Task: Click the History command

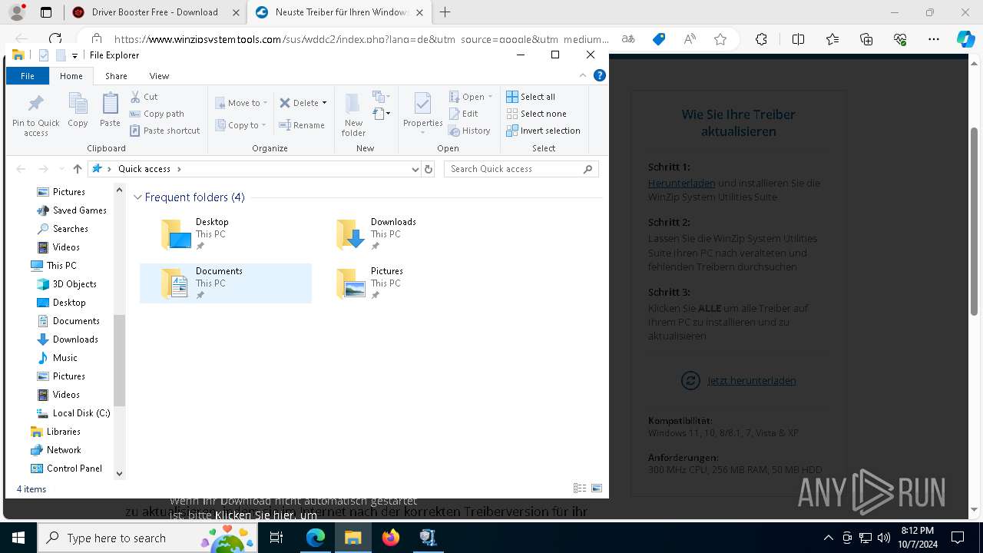Action: 469,131
